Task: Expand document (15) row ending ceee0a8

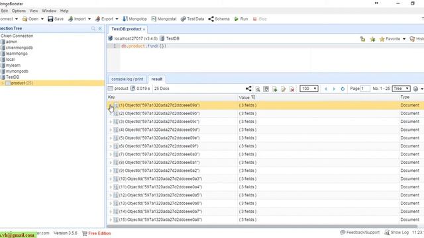Action: (111, 219)
